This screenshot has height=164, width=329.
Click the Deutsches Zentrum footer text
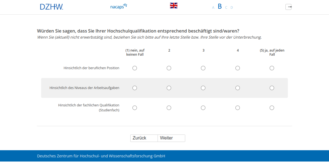click(101, 156)
